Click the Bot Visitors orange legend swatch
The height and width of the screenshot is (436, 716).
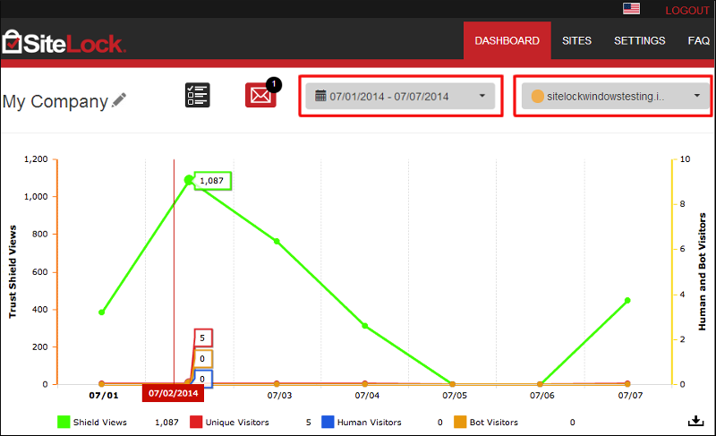click(x=460, y=422)
